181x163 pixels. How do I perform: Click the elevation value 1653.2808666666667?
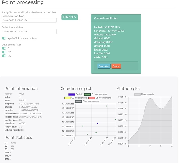(29, 110)
